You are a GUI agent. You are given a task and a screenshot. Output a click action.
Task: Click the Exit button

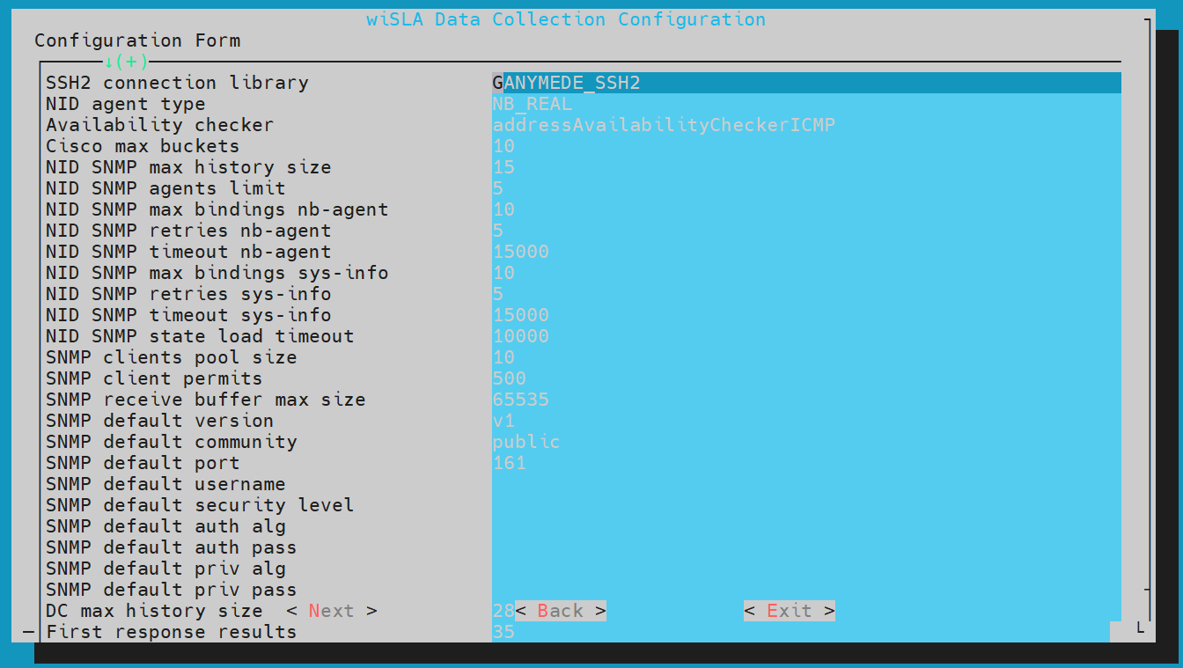tap(789, 611)
